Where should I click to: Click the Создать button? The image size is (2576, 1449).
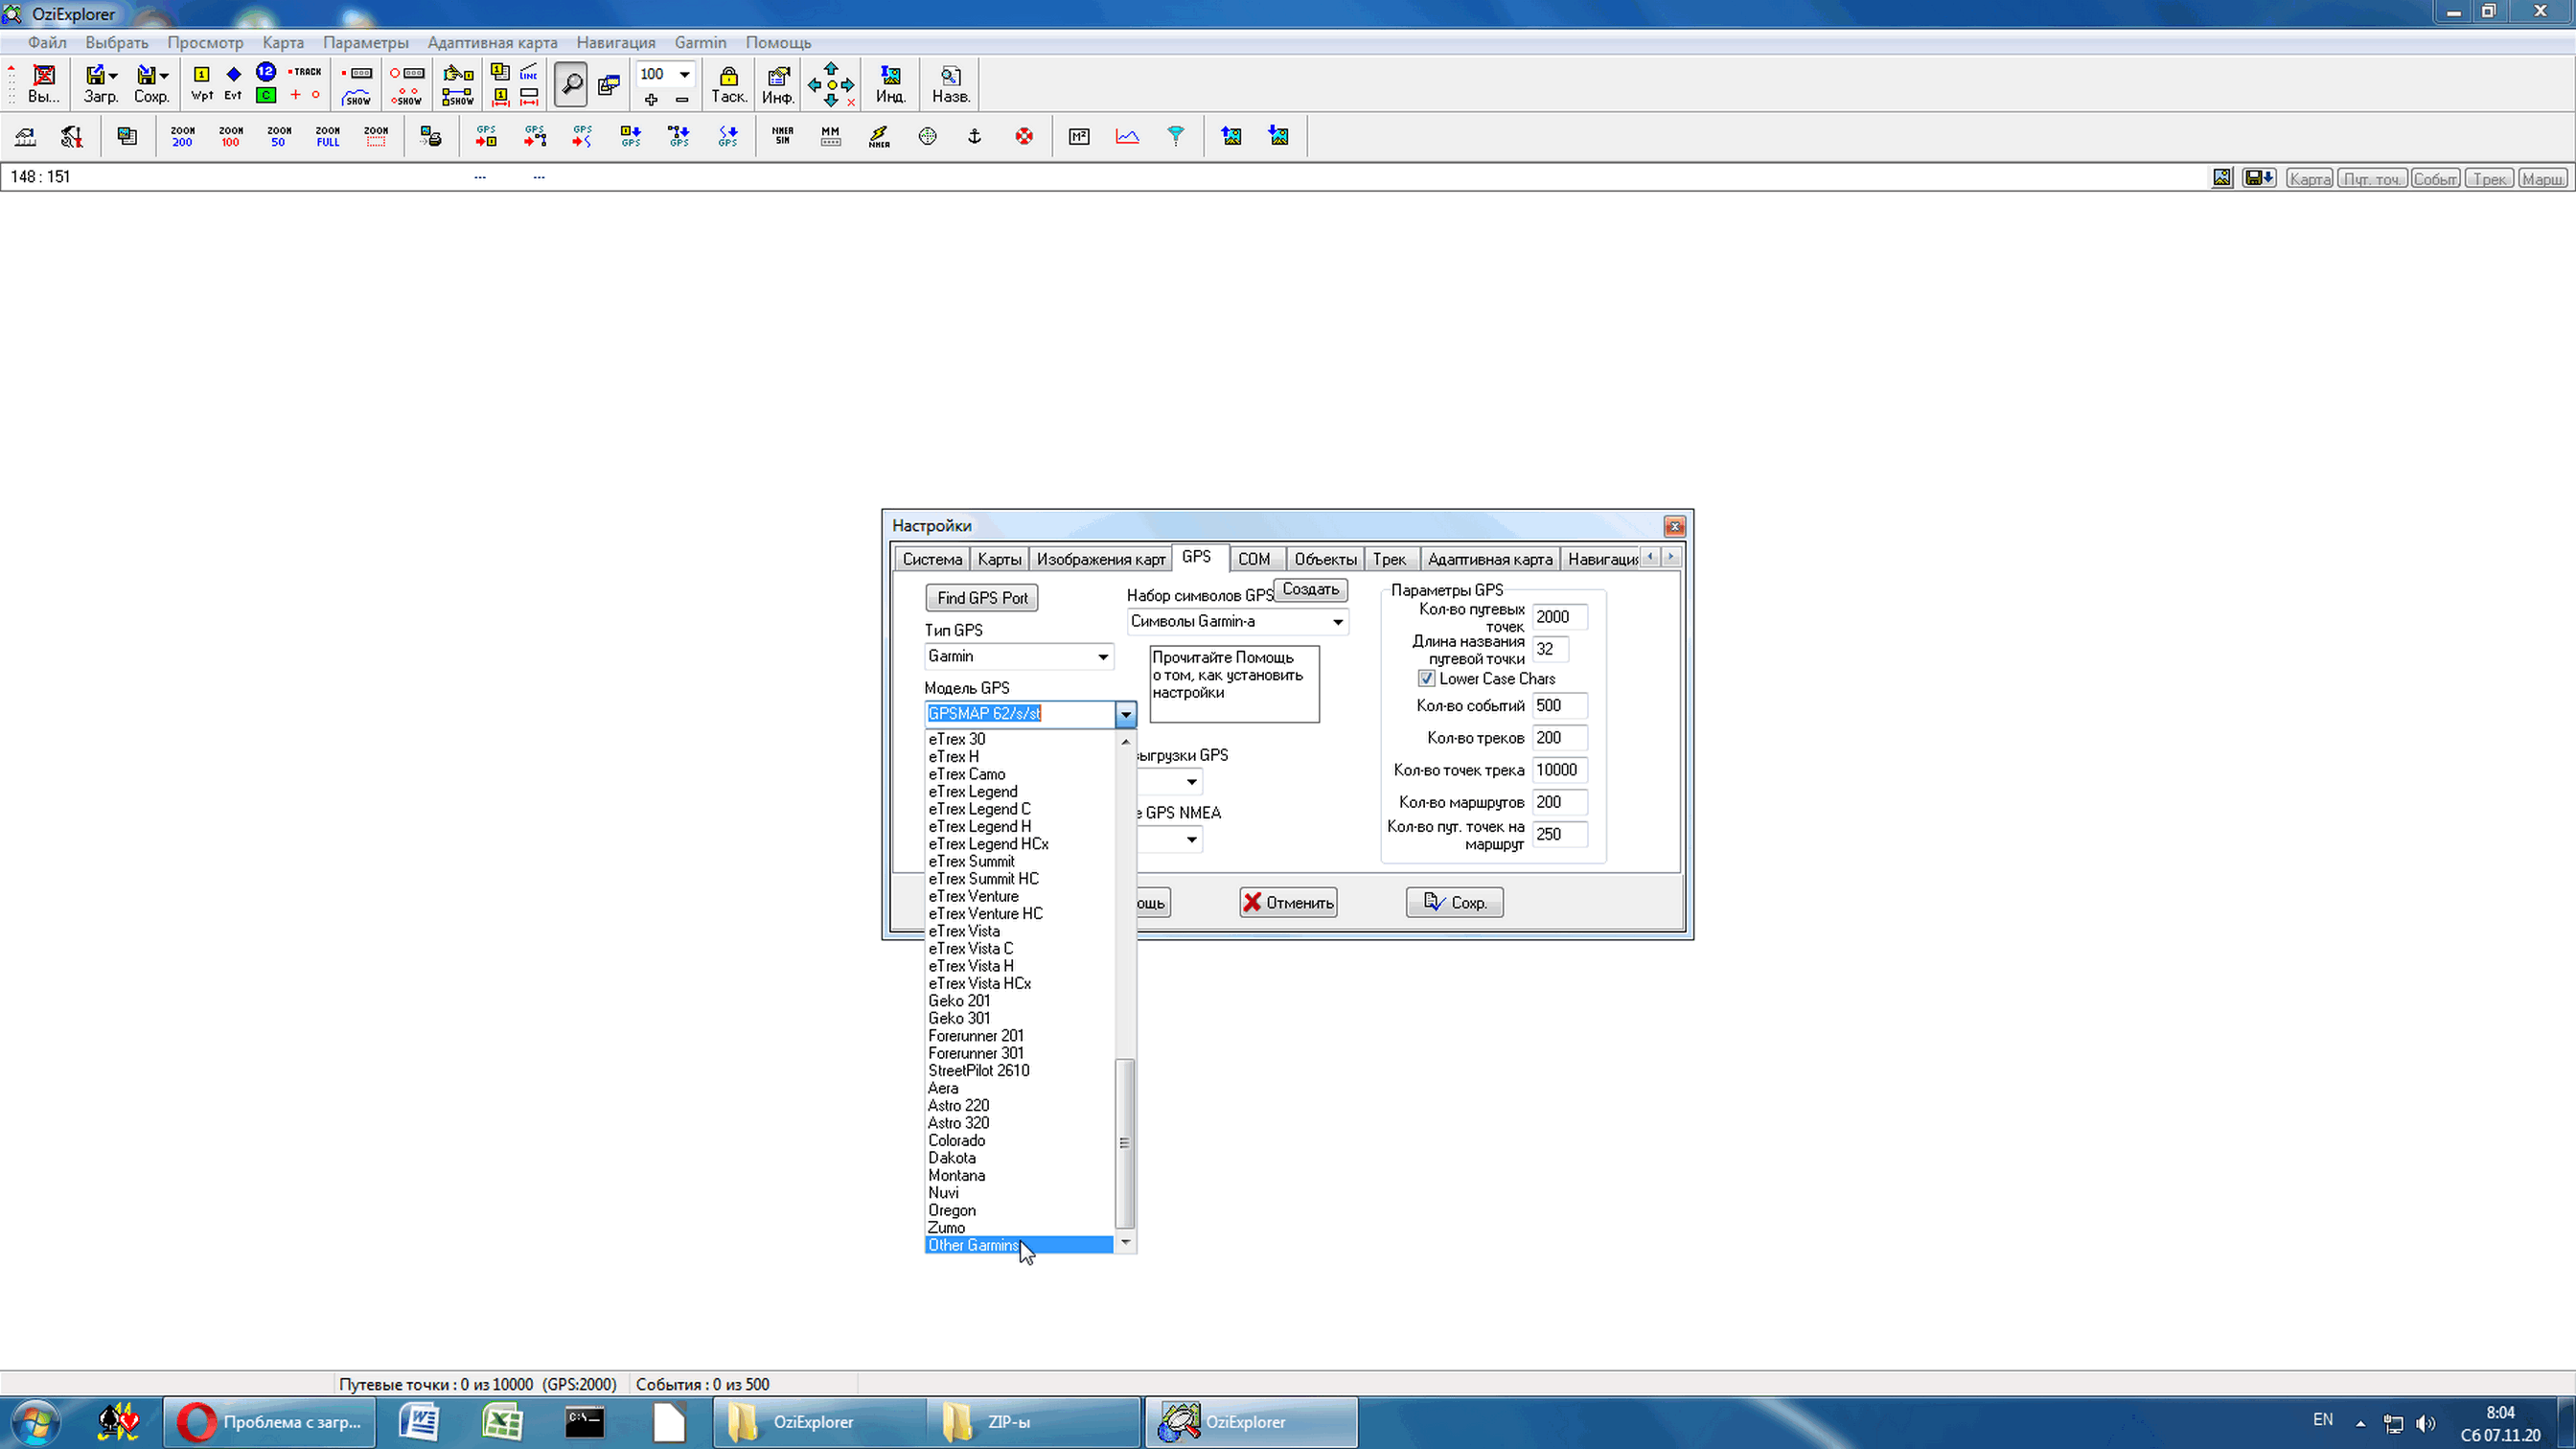click(x=1310, y=589)
